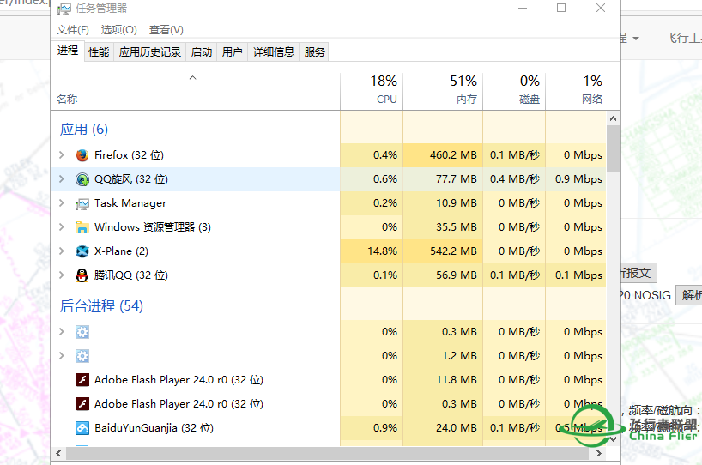Expand the X-Plane process group
Screen dimensions: 702x465
[x=61, y=251]
